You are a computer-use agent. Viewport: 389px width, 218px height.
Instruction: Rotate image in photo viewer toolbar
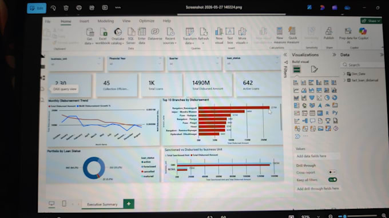[53, 8]
